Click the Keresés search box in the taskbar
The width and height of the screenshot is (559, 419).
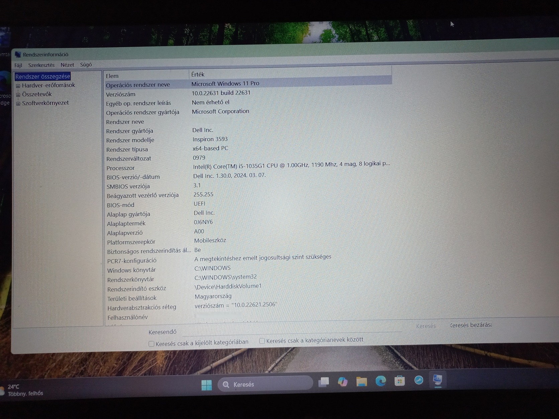265,384
